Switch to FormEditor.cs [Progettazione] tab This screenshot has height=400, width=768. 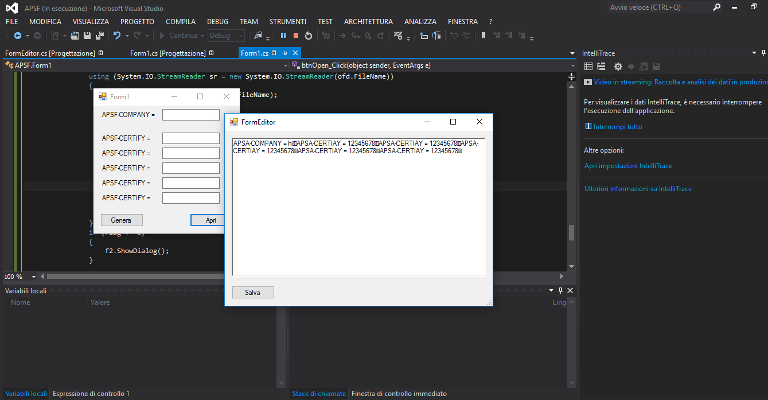point(50,53)
